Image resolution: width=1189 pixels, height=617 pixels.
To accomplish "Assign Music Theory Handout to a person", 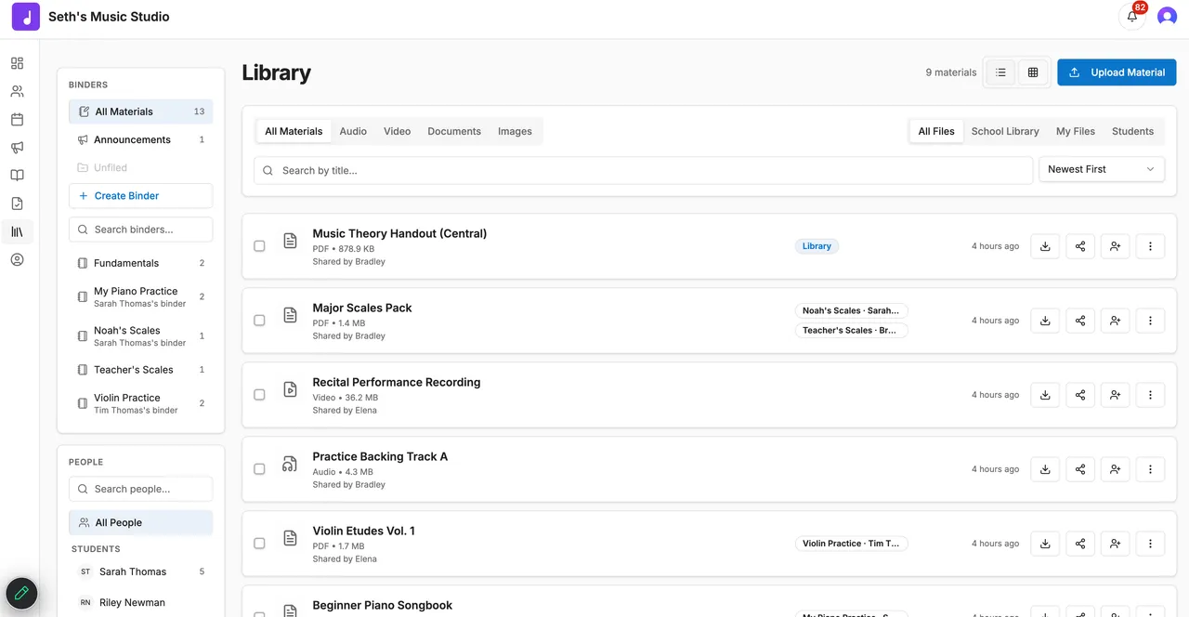I will click(x=1115, y=246).
